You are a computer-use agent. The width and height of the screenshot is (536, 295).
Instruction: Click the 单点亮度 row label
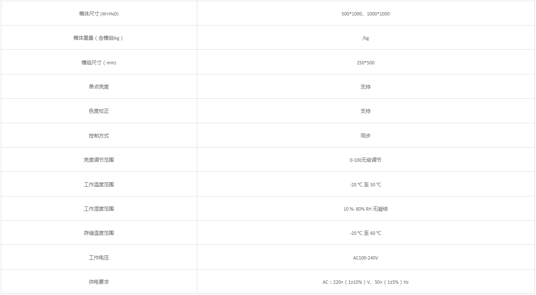coord(99,87)
